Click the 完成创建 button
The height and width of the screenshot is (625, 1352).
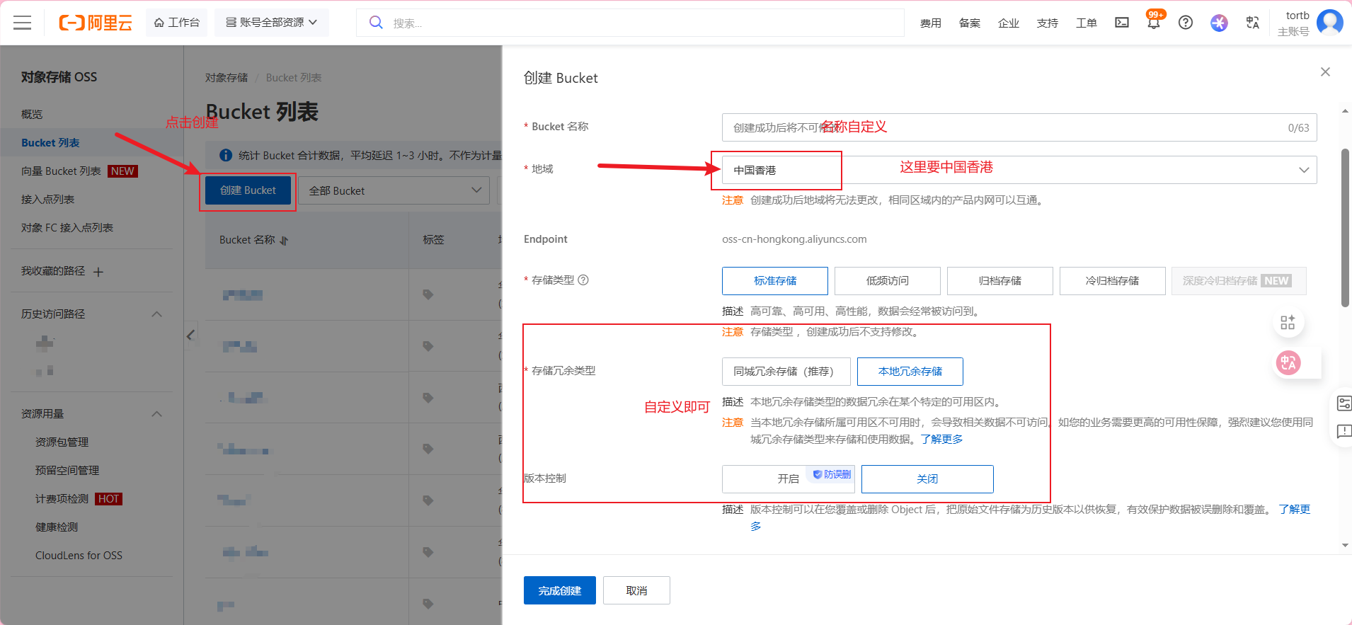pos(559,590)
